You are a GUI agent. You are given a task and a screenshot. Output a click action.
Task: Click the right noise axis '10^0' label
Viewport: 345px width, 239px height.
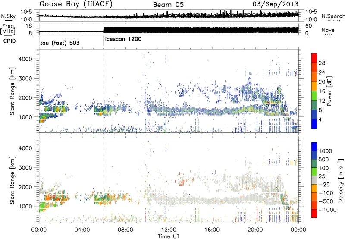click(311, 19)
